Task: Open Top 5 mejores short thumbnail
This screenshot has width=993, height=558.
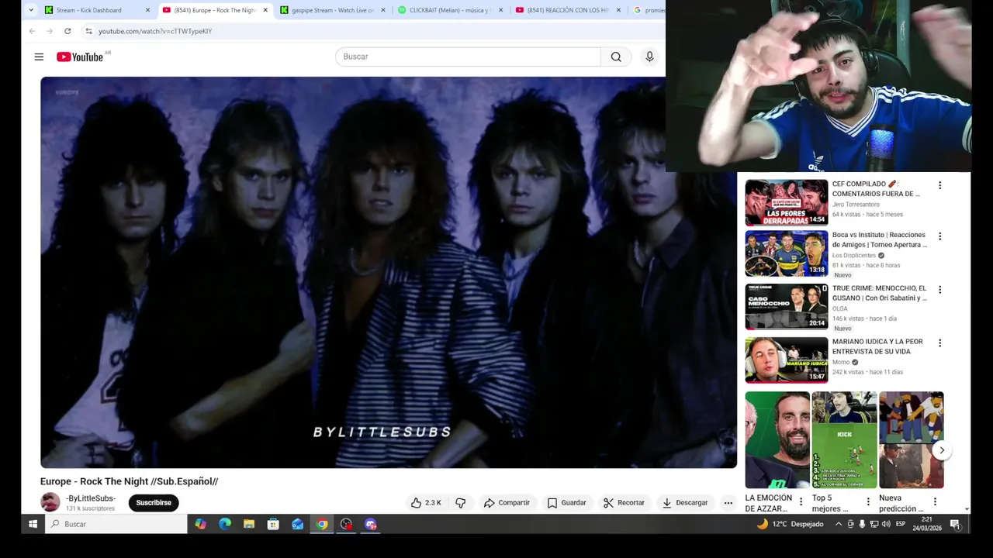Action: 844,440
